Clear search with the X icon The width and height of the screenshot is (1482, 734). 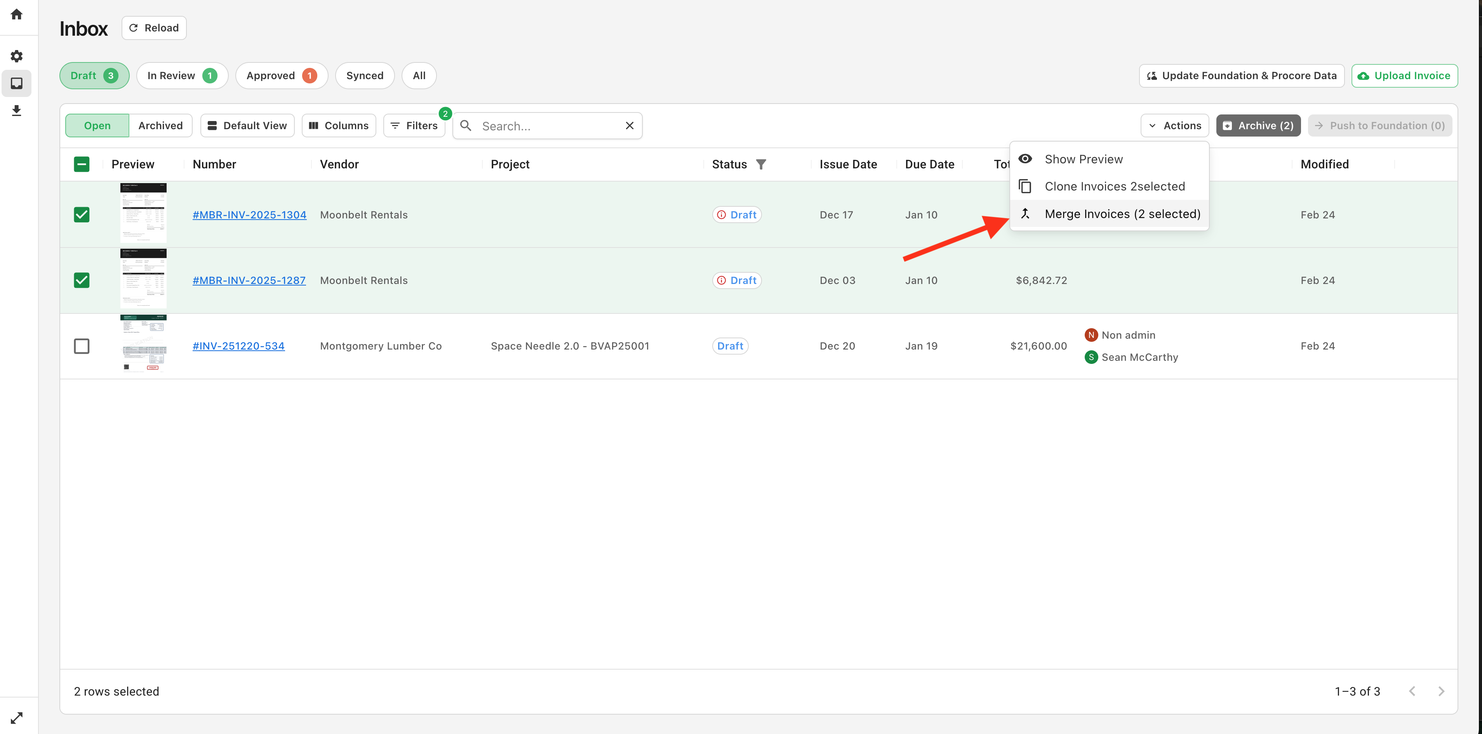pyautogui.click(x=630, y=126)
